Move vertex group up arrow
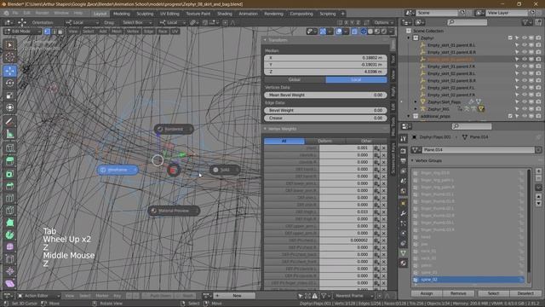This screenshot has width=545, height=307. pyautogui.click(x=538, y=197)
